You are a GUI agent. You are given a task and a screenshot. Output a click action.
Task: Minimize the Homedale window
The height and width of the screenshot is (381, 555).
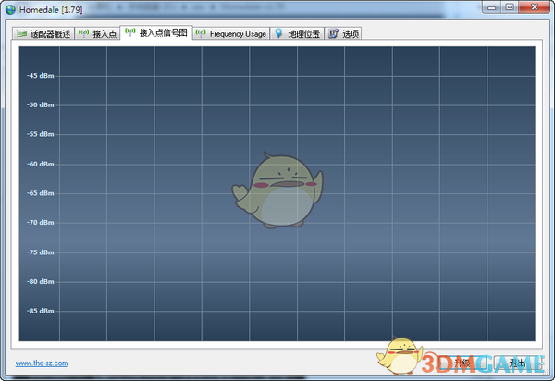[x=490, y=7]
